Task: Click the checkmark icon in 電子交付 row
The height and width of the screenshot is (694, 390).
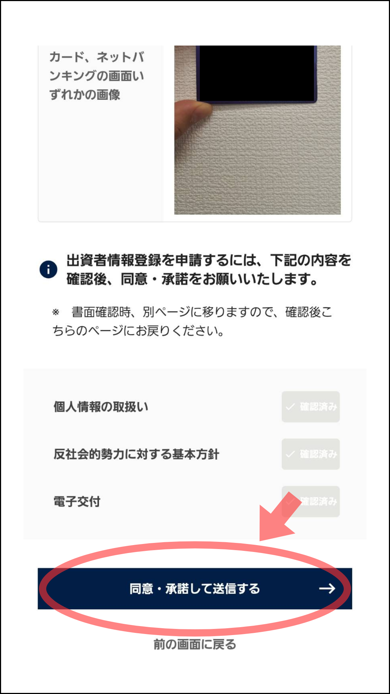Action: 289,502
